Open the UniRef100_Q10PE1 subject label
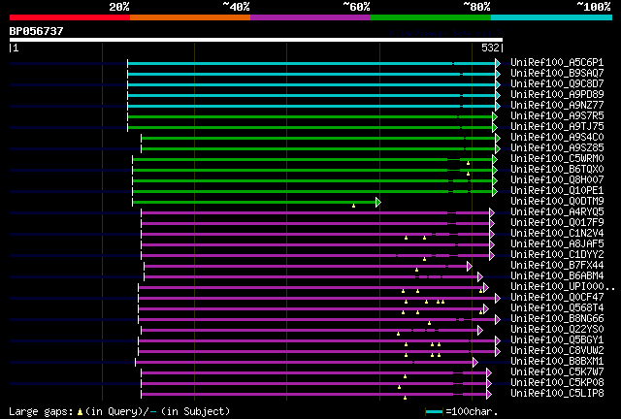This screenshot has height=419, width=621. coord(557,191)
